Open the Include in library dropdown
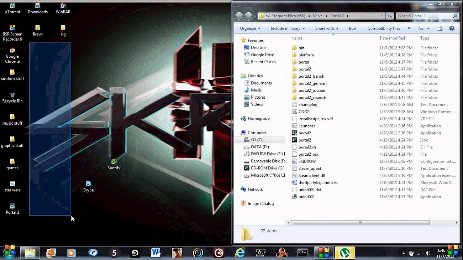This screenshot has height=260, width=463. [288, 28]
